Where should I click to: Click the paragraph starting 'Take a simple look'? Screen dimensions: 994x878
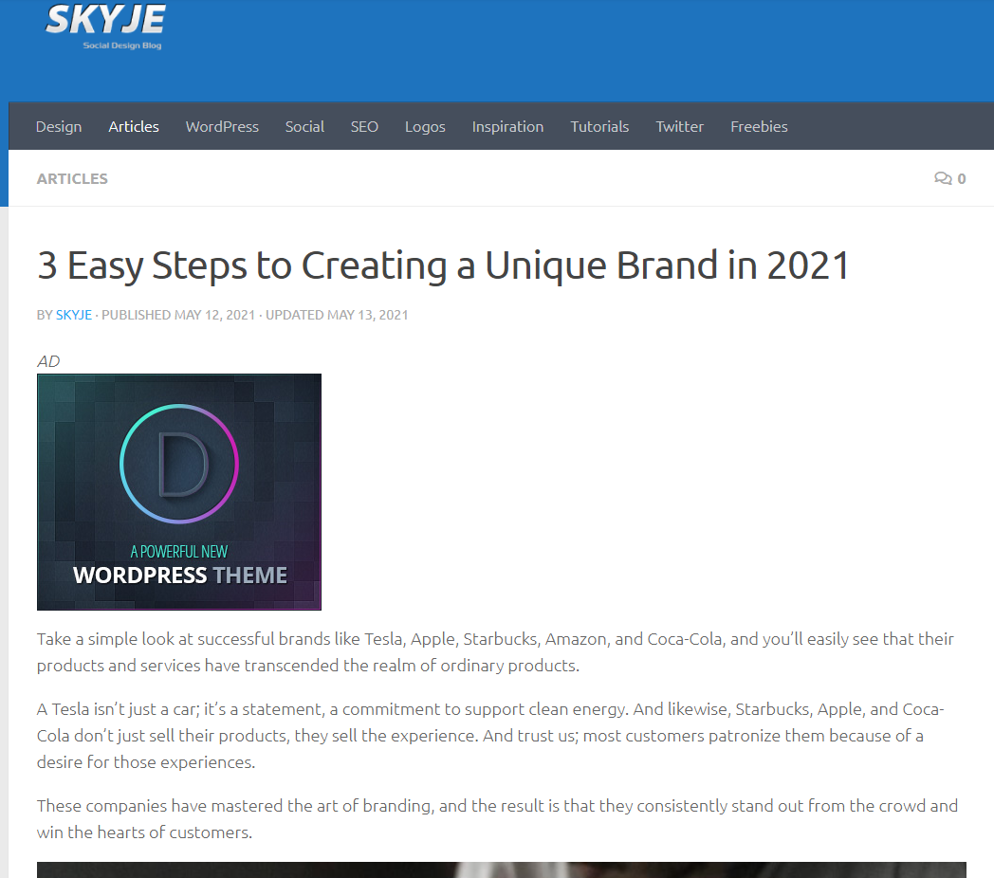coord(495,651)
